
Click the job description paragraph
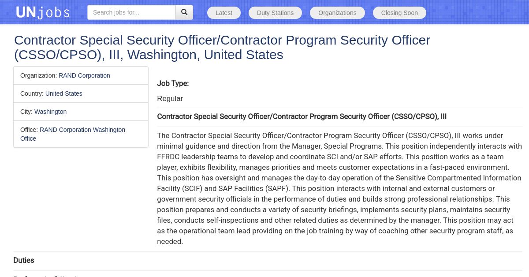coord(339,188)
